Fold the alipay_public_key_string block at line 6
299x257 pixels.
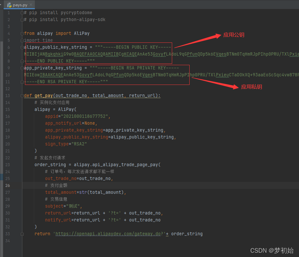[x=22, y=47]
